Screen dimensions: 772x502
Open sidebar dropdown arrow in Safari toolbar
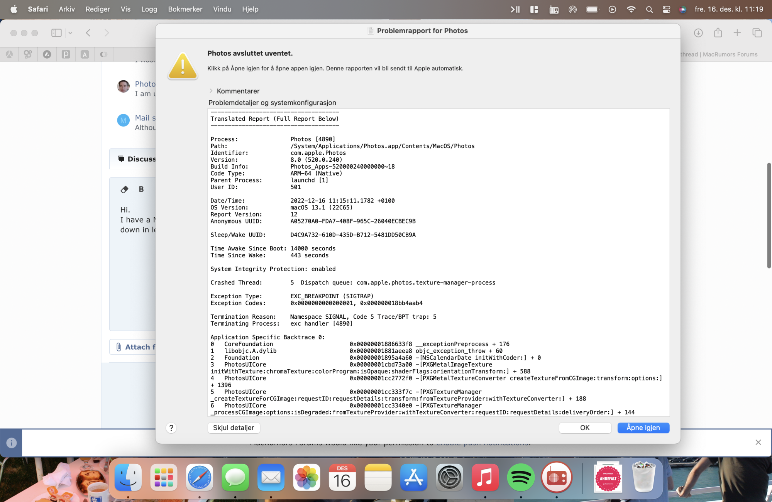pyautogui.click(x=70, y=33)
